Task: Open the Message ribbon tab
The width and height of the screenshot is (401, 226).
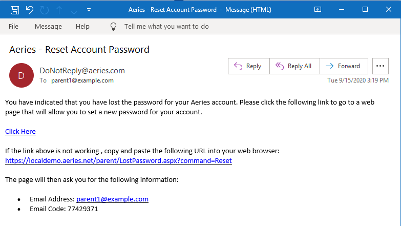Action: (48, 26)
